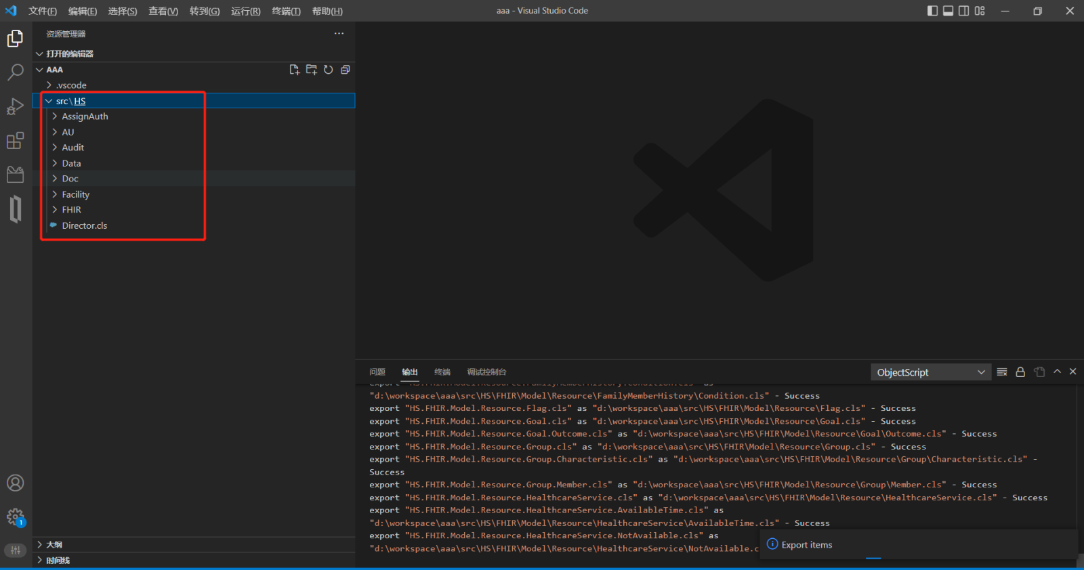Switch to the 问题 panel tab

pos(377,372)
